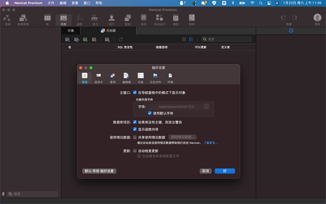Enable the 共享使用情况数据 checkbox
The image size is (326, 204).
pos(135,137)
